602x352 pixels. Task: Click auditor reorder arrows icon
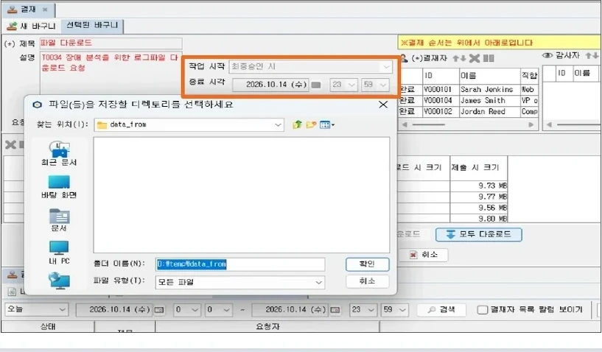[x=591, y=56]
